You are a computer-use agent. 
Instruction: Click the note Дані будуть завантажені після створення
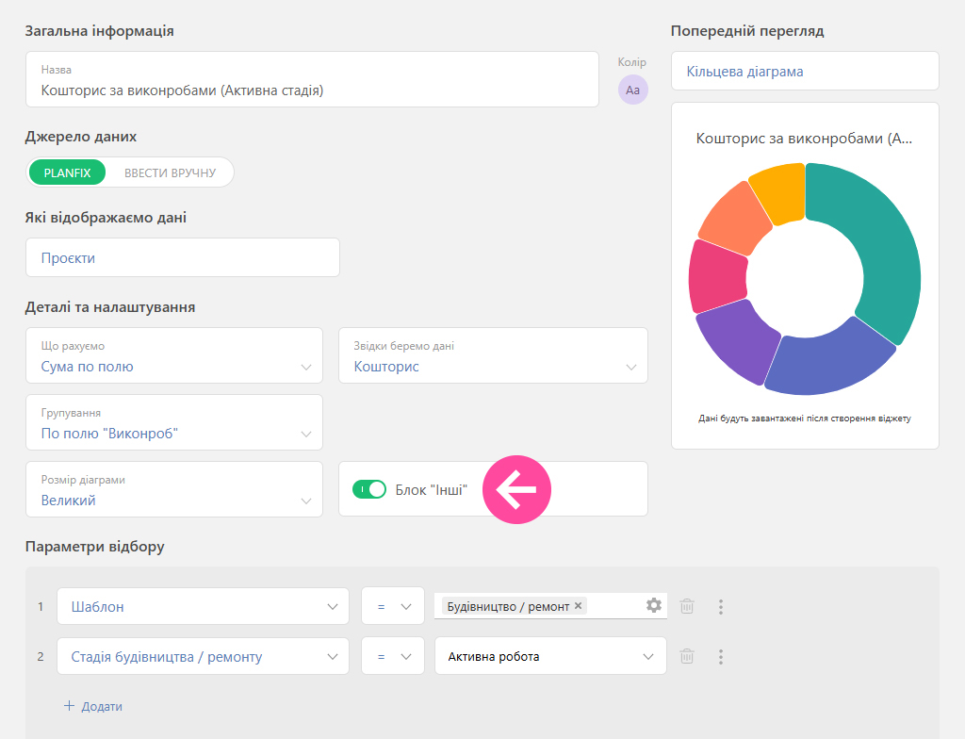pos(805,419)
